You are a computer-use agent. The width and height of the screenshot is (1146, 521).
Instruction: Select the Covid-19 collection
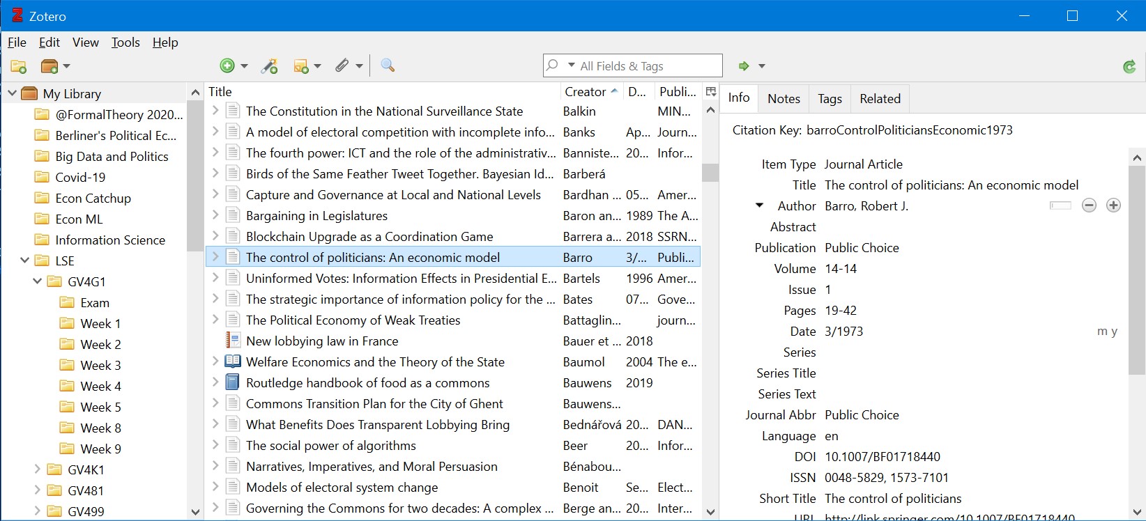[x=80, y=178]
